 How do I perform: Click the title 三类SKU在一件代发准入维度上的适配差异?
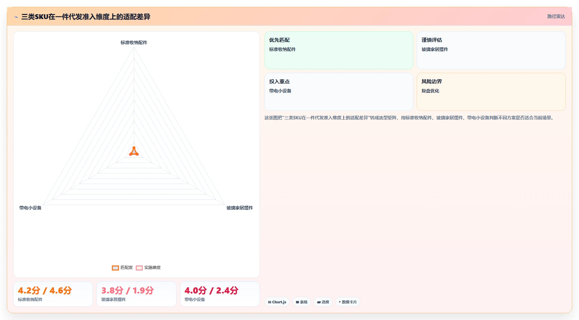pyautogui.click(x=86, y=17)
